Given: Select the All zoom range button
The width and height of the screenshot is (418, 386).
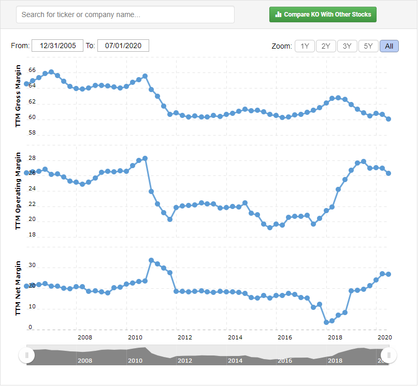Looking at the screenshot, I should point(389,46).
